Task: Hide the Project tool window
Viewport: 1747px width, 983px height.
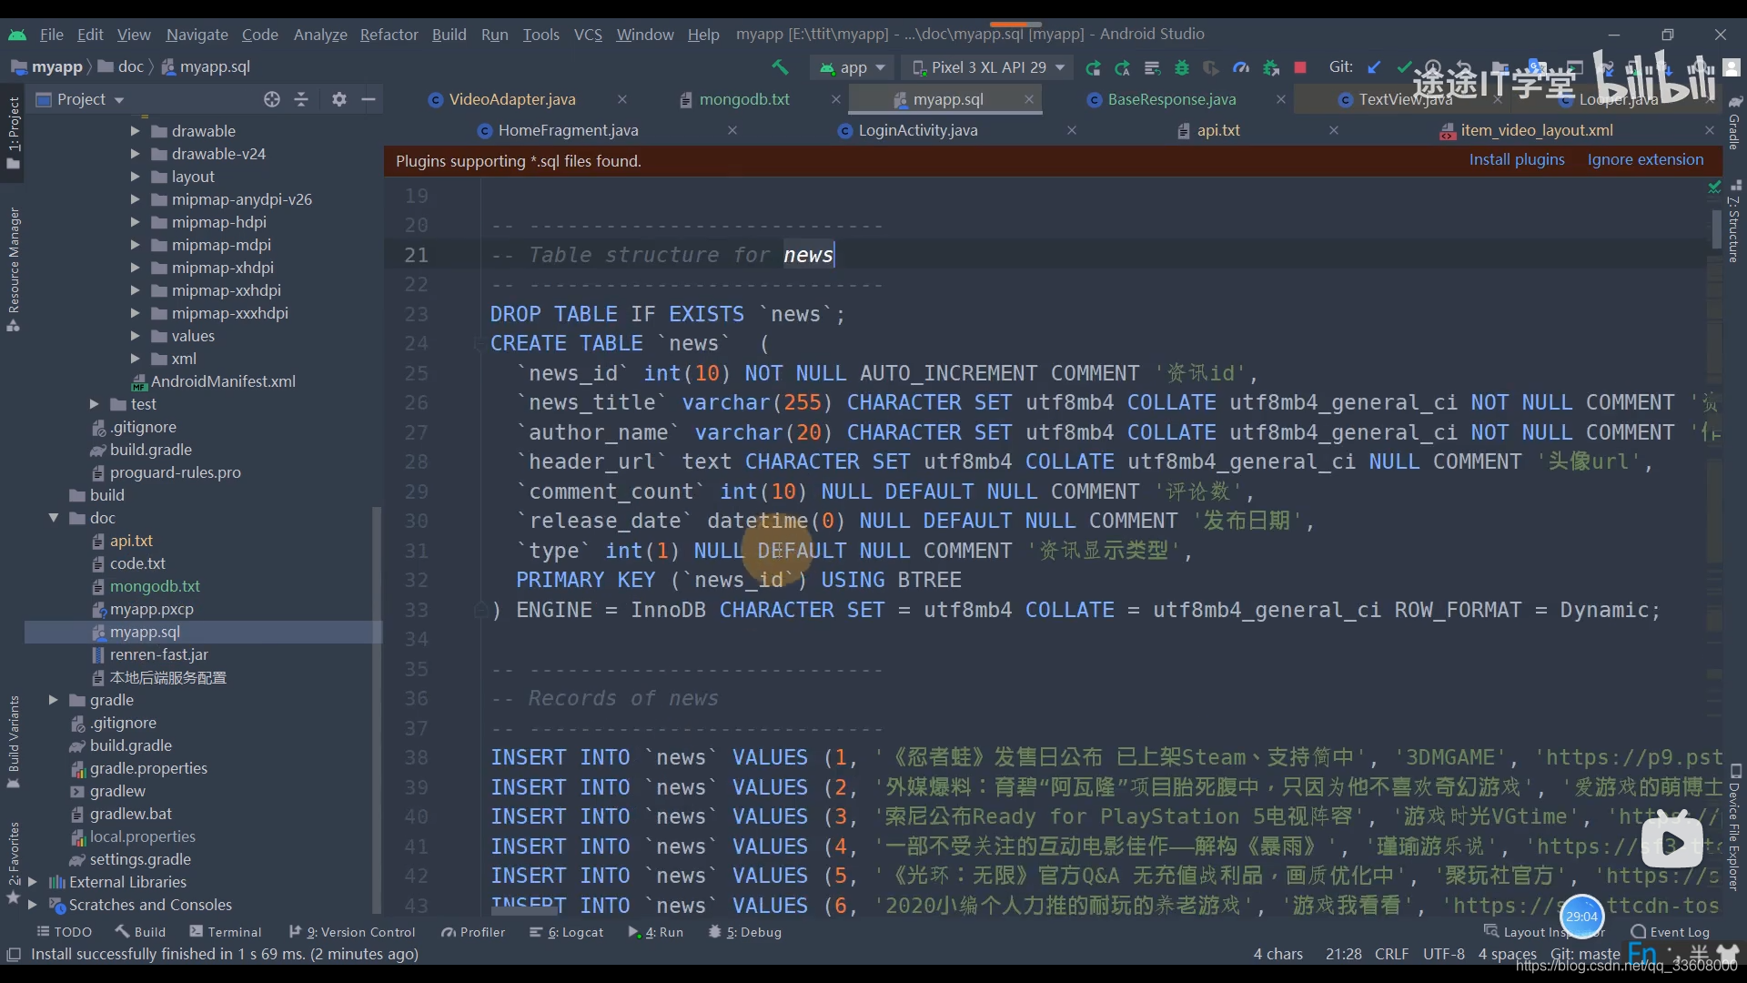Action: (x=369, y=99)
